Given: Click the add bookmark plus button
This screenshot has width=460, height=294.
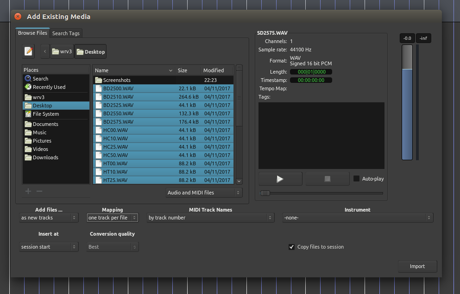Looking at the screenshot, I should point(28,191).
